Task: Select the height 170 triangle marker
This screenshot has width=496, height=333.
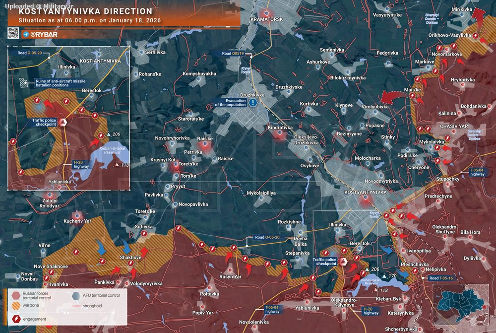Action: point(384,276)
